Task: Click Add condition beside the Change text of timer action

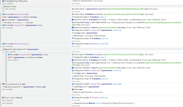Action: 7,103
